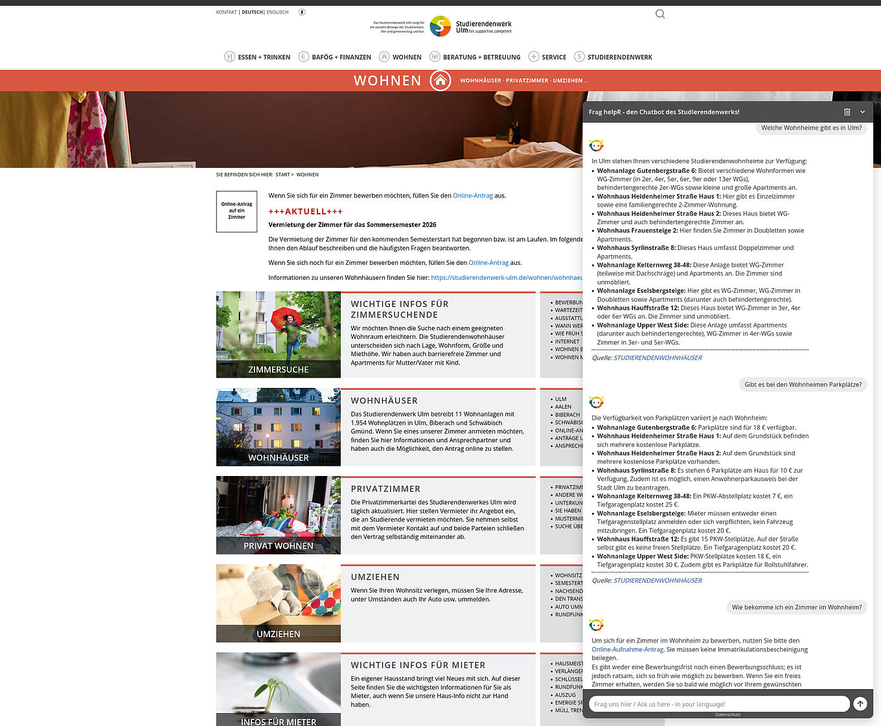Open the Facebook page icon

pyautogui.click(x=302, y=12)
